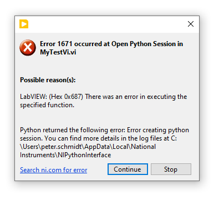Viewport: 219px width, 200px height.
Task: Click the 'Python returned the following error' line
Action: 73,130
